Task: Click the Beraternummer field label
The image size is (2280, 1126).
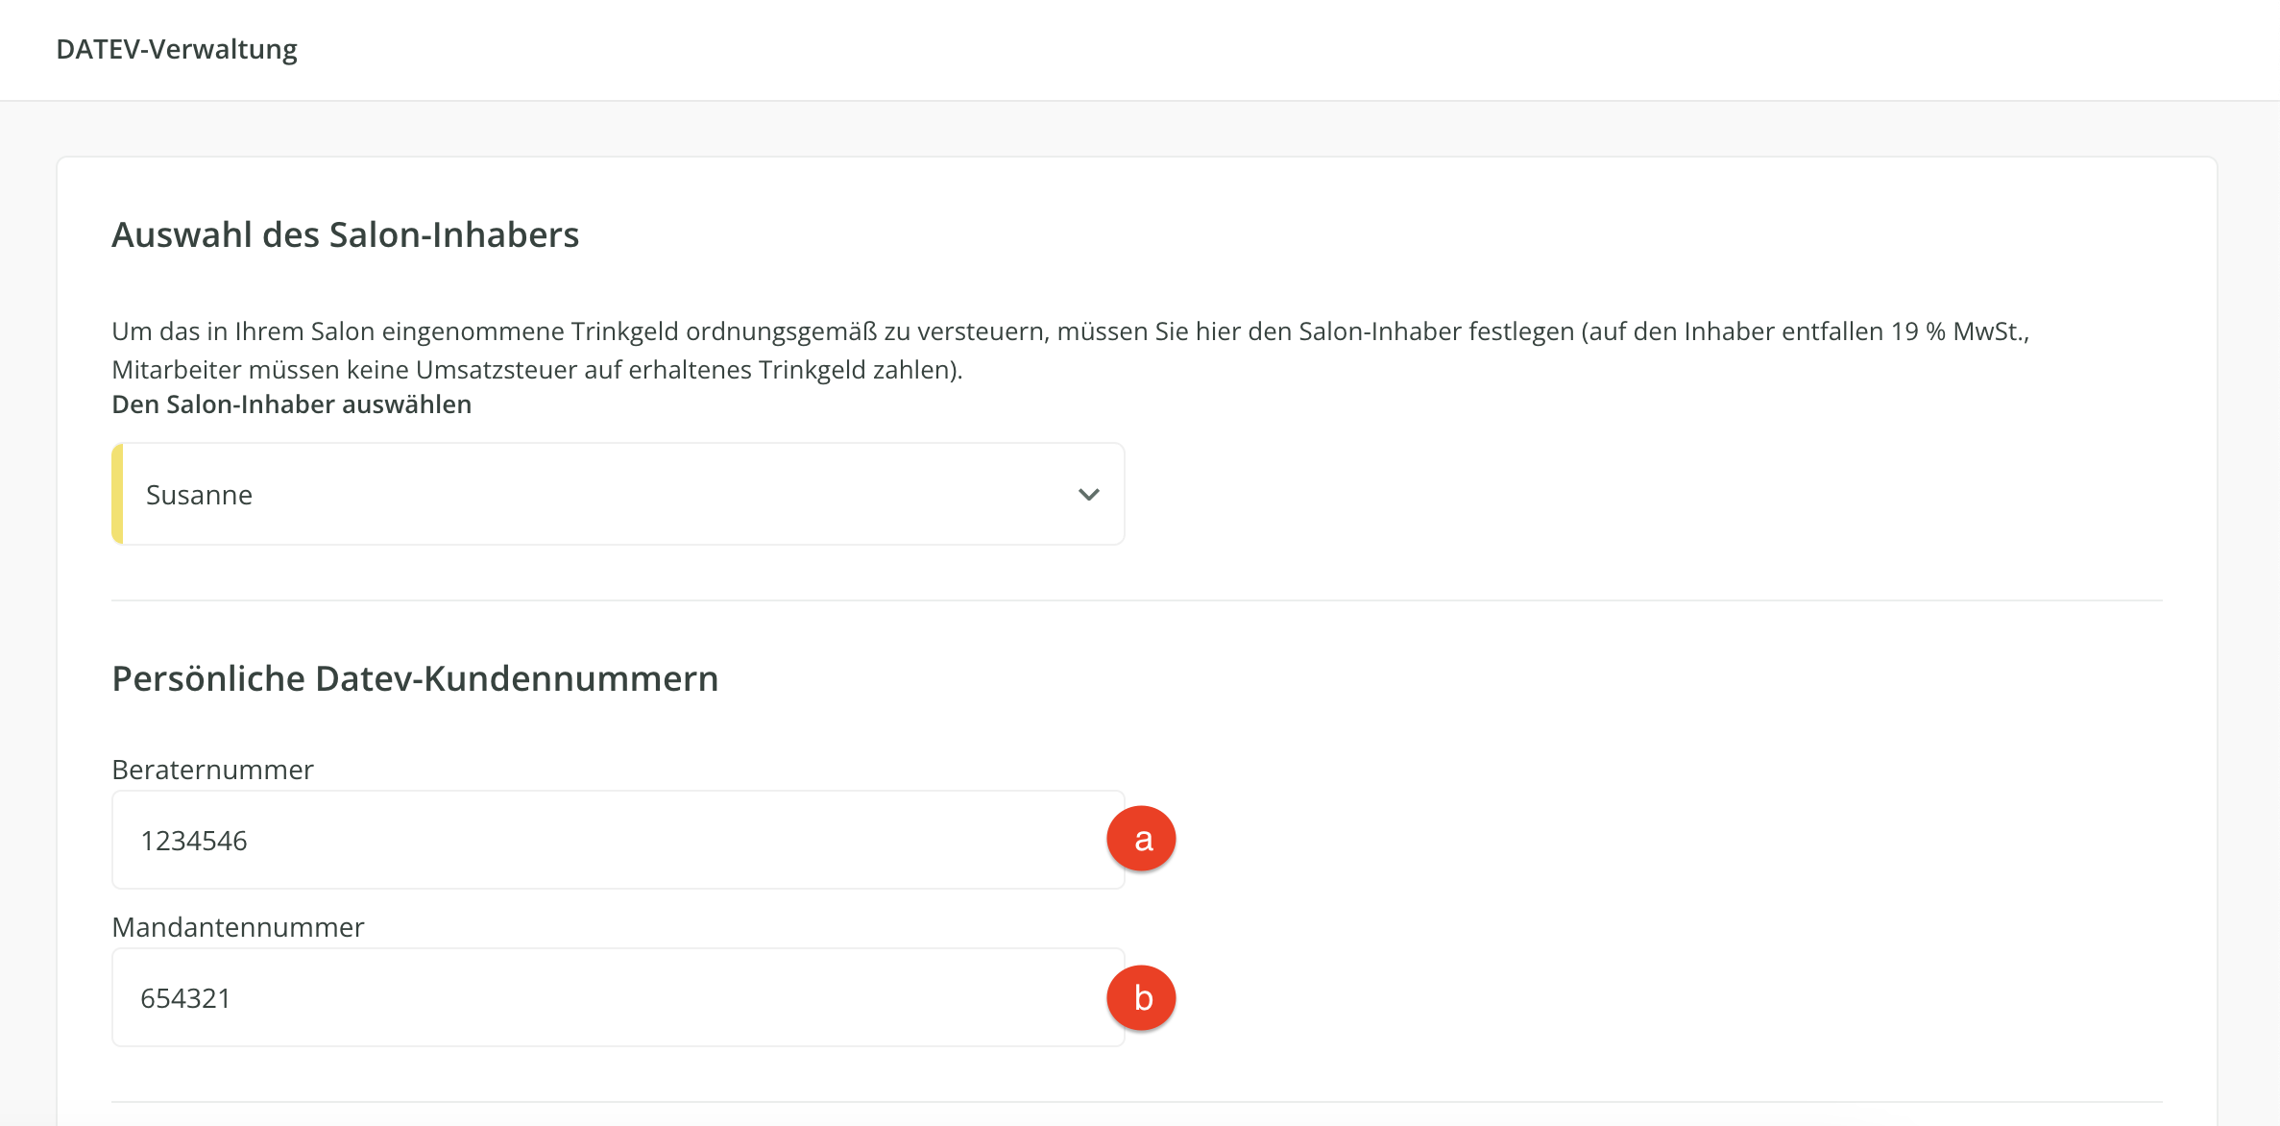Action: [212, 770]
